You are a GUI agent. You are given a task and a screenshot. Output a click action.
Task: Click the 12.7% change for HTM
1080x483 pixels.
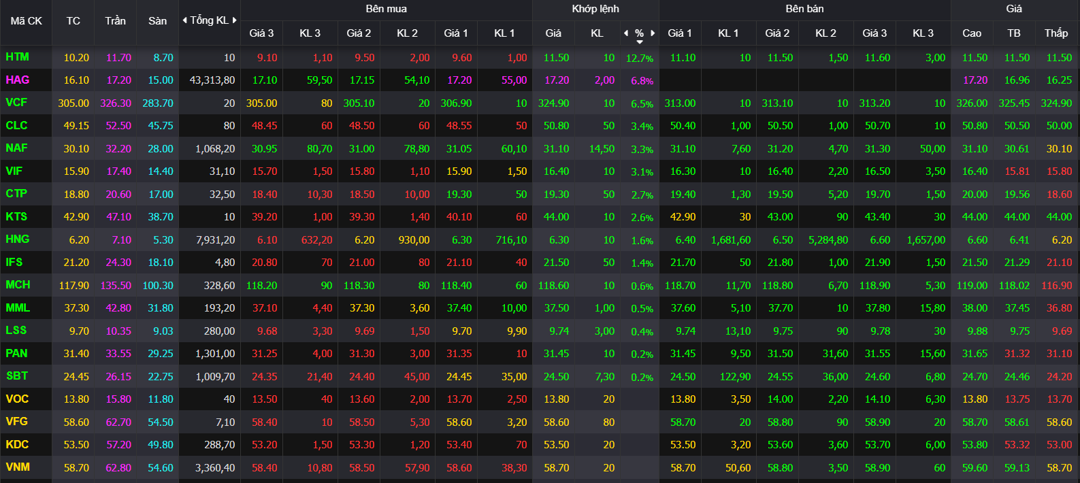point(640,59)
